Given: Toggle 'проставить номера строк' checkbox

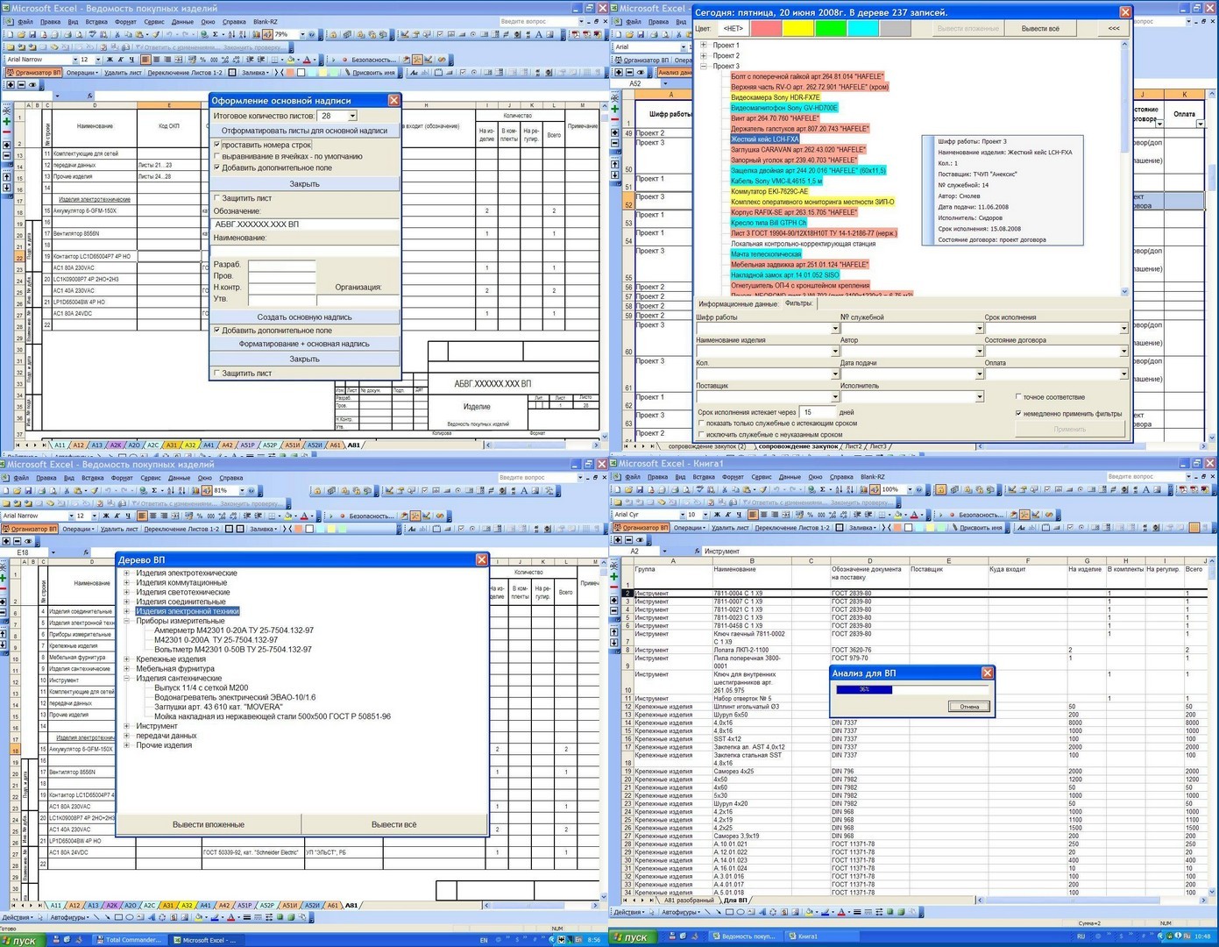Looking at the screenshot, I should [x=217, y=145].
